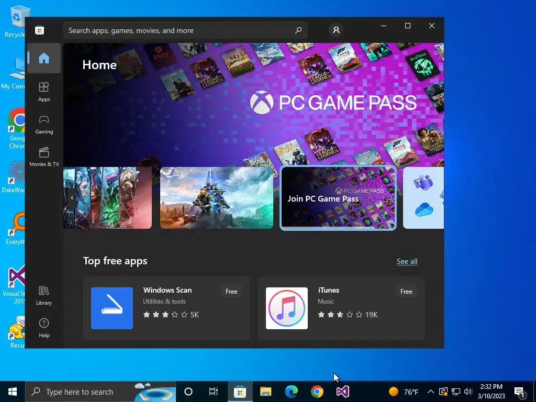The image size is (536, 402).
Task: Click iTunes star rating 19K
Action: coord(348,315)
